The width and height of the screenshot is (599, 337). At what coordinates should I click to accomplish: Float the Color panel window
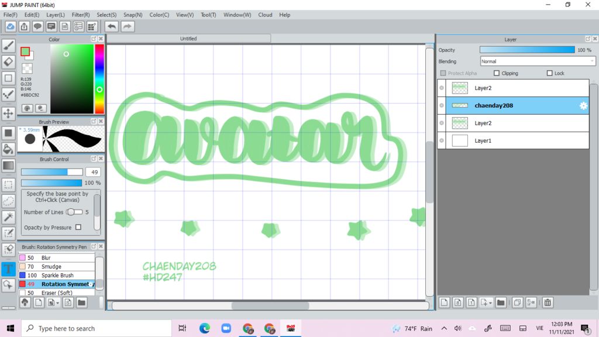(94, 39)
